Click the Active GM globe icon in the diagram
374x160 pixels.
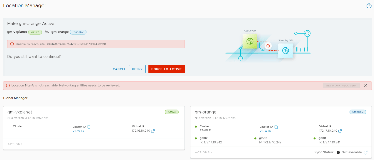(x=250, y=41)
